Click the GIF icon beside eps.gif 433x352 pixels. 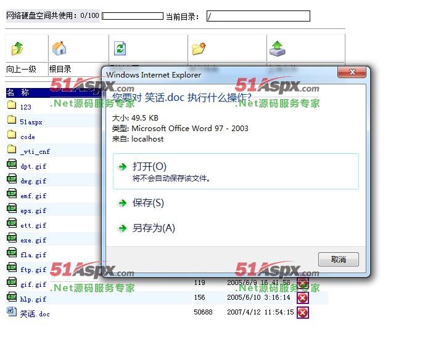pyautogui.click(x=12, y=208)
